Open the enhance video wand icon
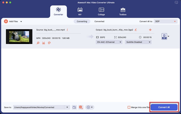 38,43
